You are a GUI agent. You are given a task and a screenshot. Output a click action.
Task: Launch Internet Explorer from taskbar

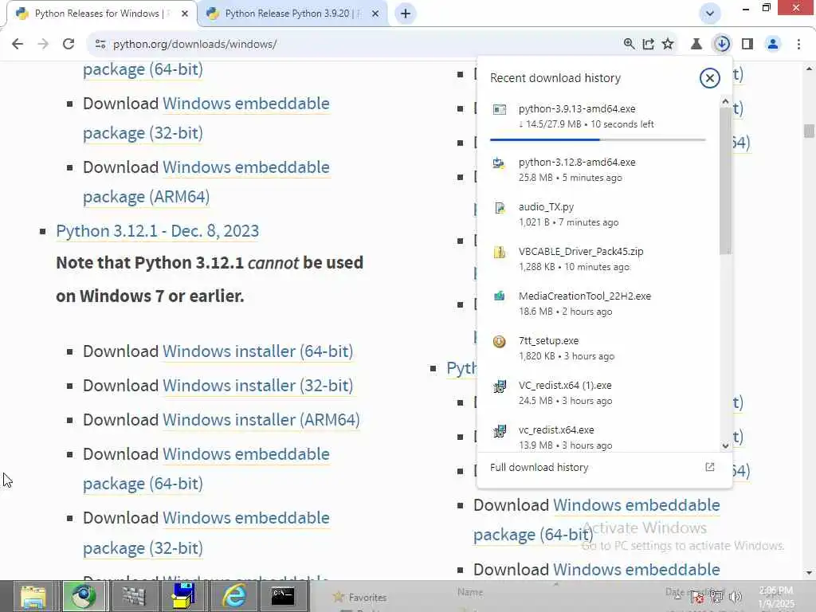(233, 596)
